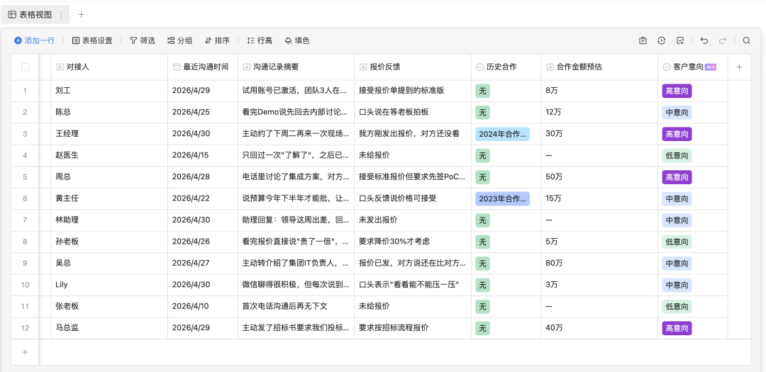This screenshot has width=766, height=372.
Task: Select the 高意向 tag in 刘工 row
Action: (x=677, y=91)
